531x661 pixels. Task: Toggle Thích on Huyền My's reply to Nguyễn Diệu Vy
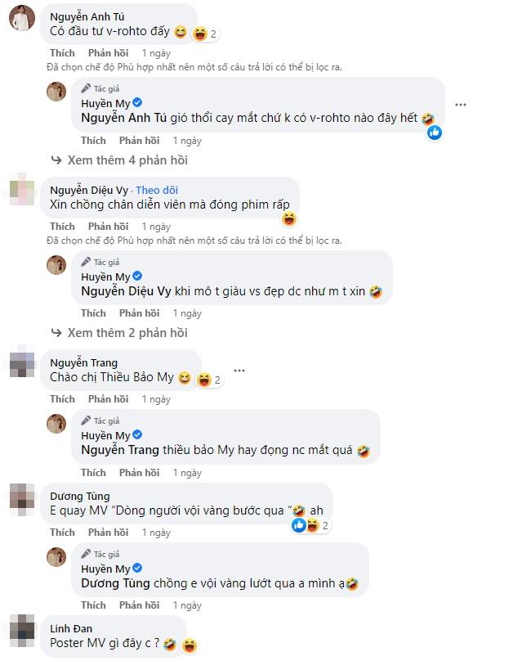(x=93, y=313)
